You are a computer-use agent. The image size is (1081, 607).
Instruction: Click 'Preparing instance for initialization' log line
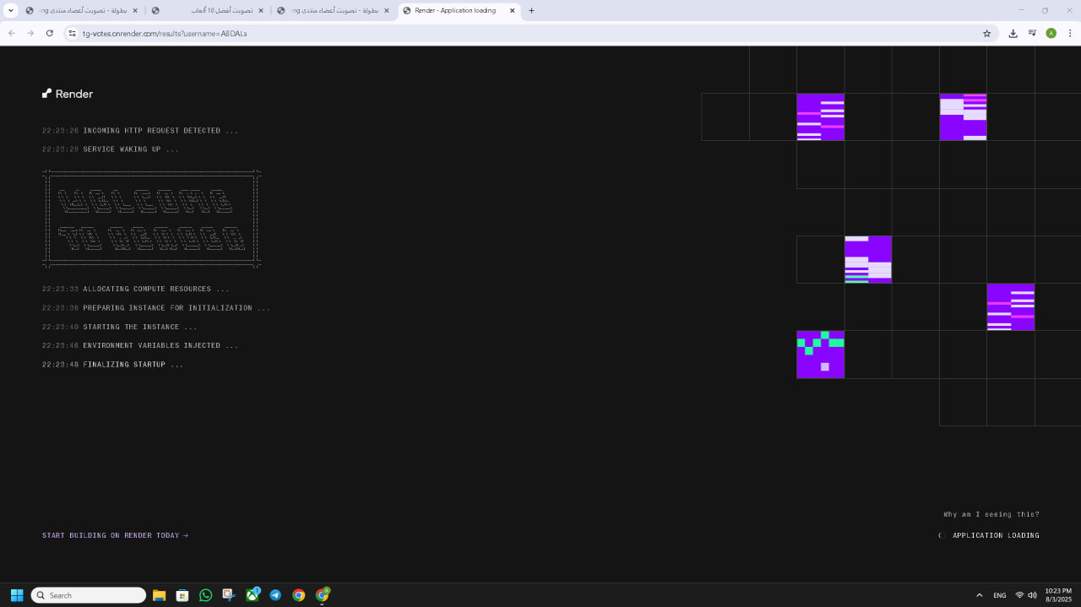coord(156,308)
